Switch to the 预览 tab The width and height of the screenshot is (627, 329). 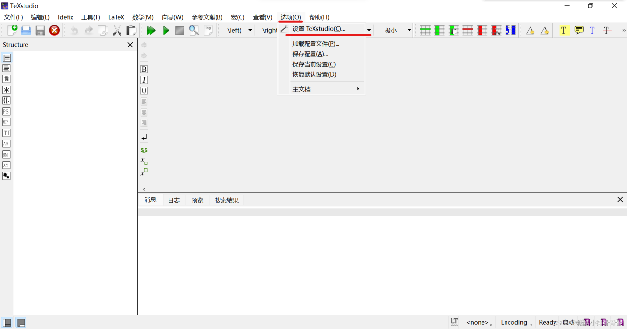click(197, 200)
